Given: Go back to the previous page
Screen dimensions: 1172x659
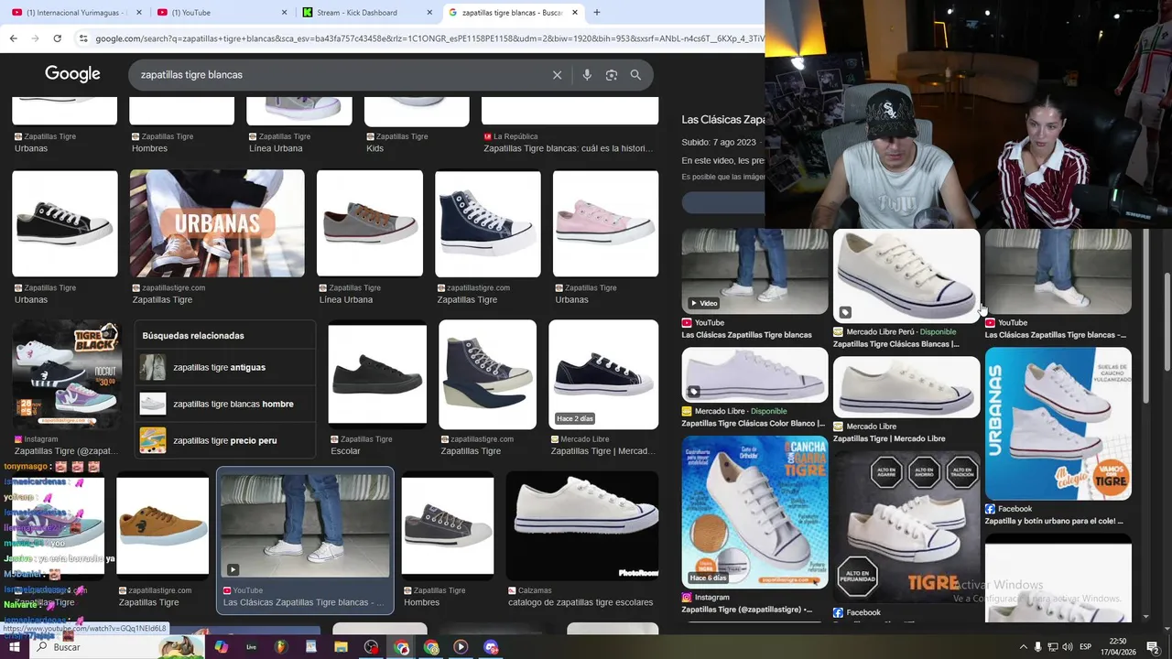Looking at the screenshot, I should [x=13, y=38].
